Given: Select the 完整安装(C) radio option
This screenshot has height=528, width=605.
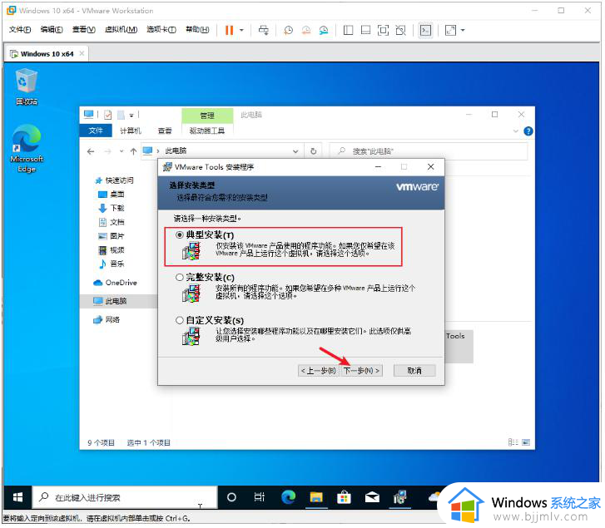Looking at the screenshot, I should tap(180, 277).
